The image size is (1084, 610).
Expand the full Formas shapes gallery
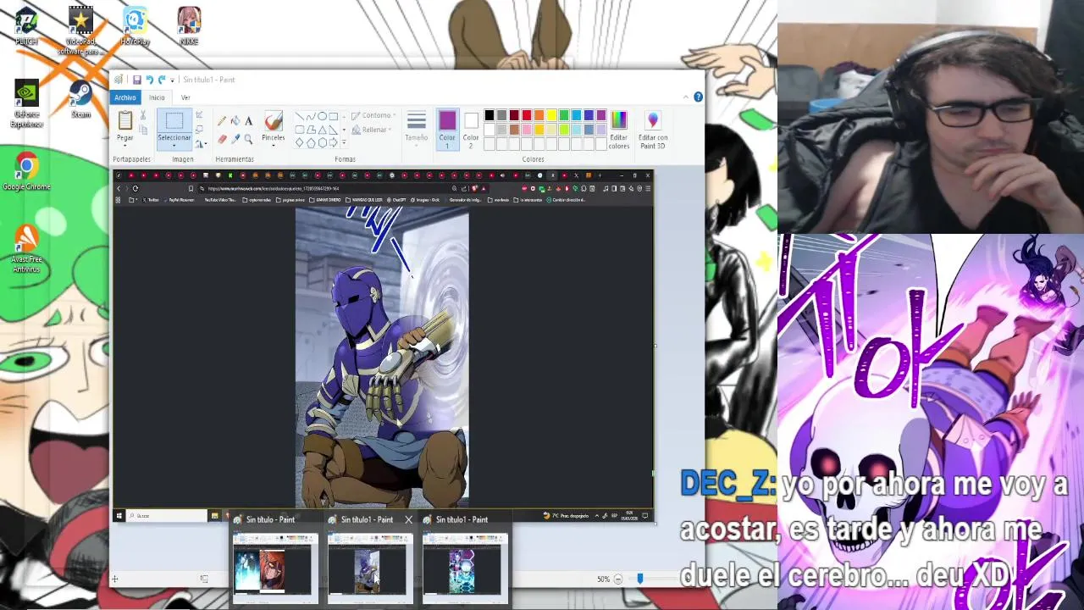point(343,143)
